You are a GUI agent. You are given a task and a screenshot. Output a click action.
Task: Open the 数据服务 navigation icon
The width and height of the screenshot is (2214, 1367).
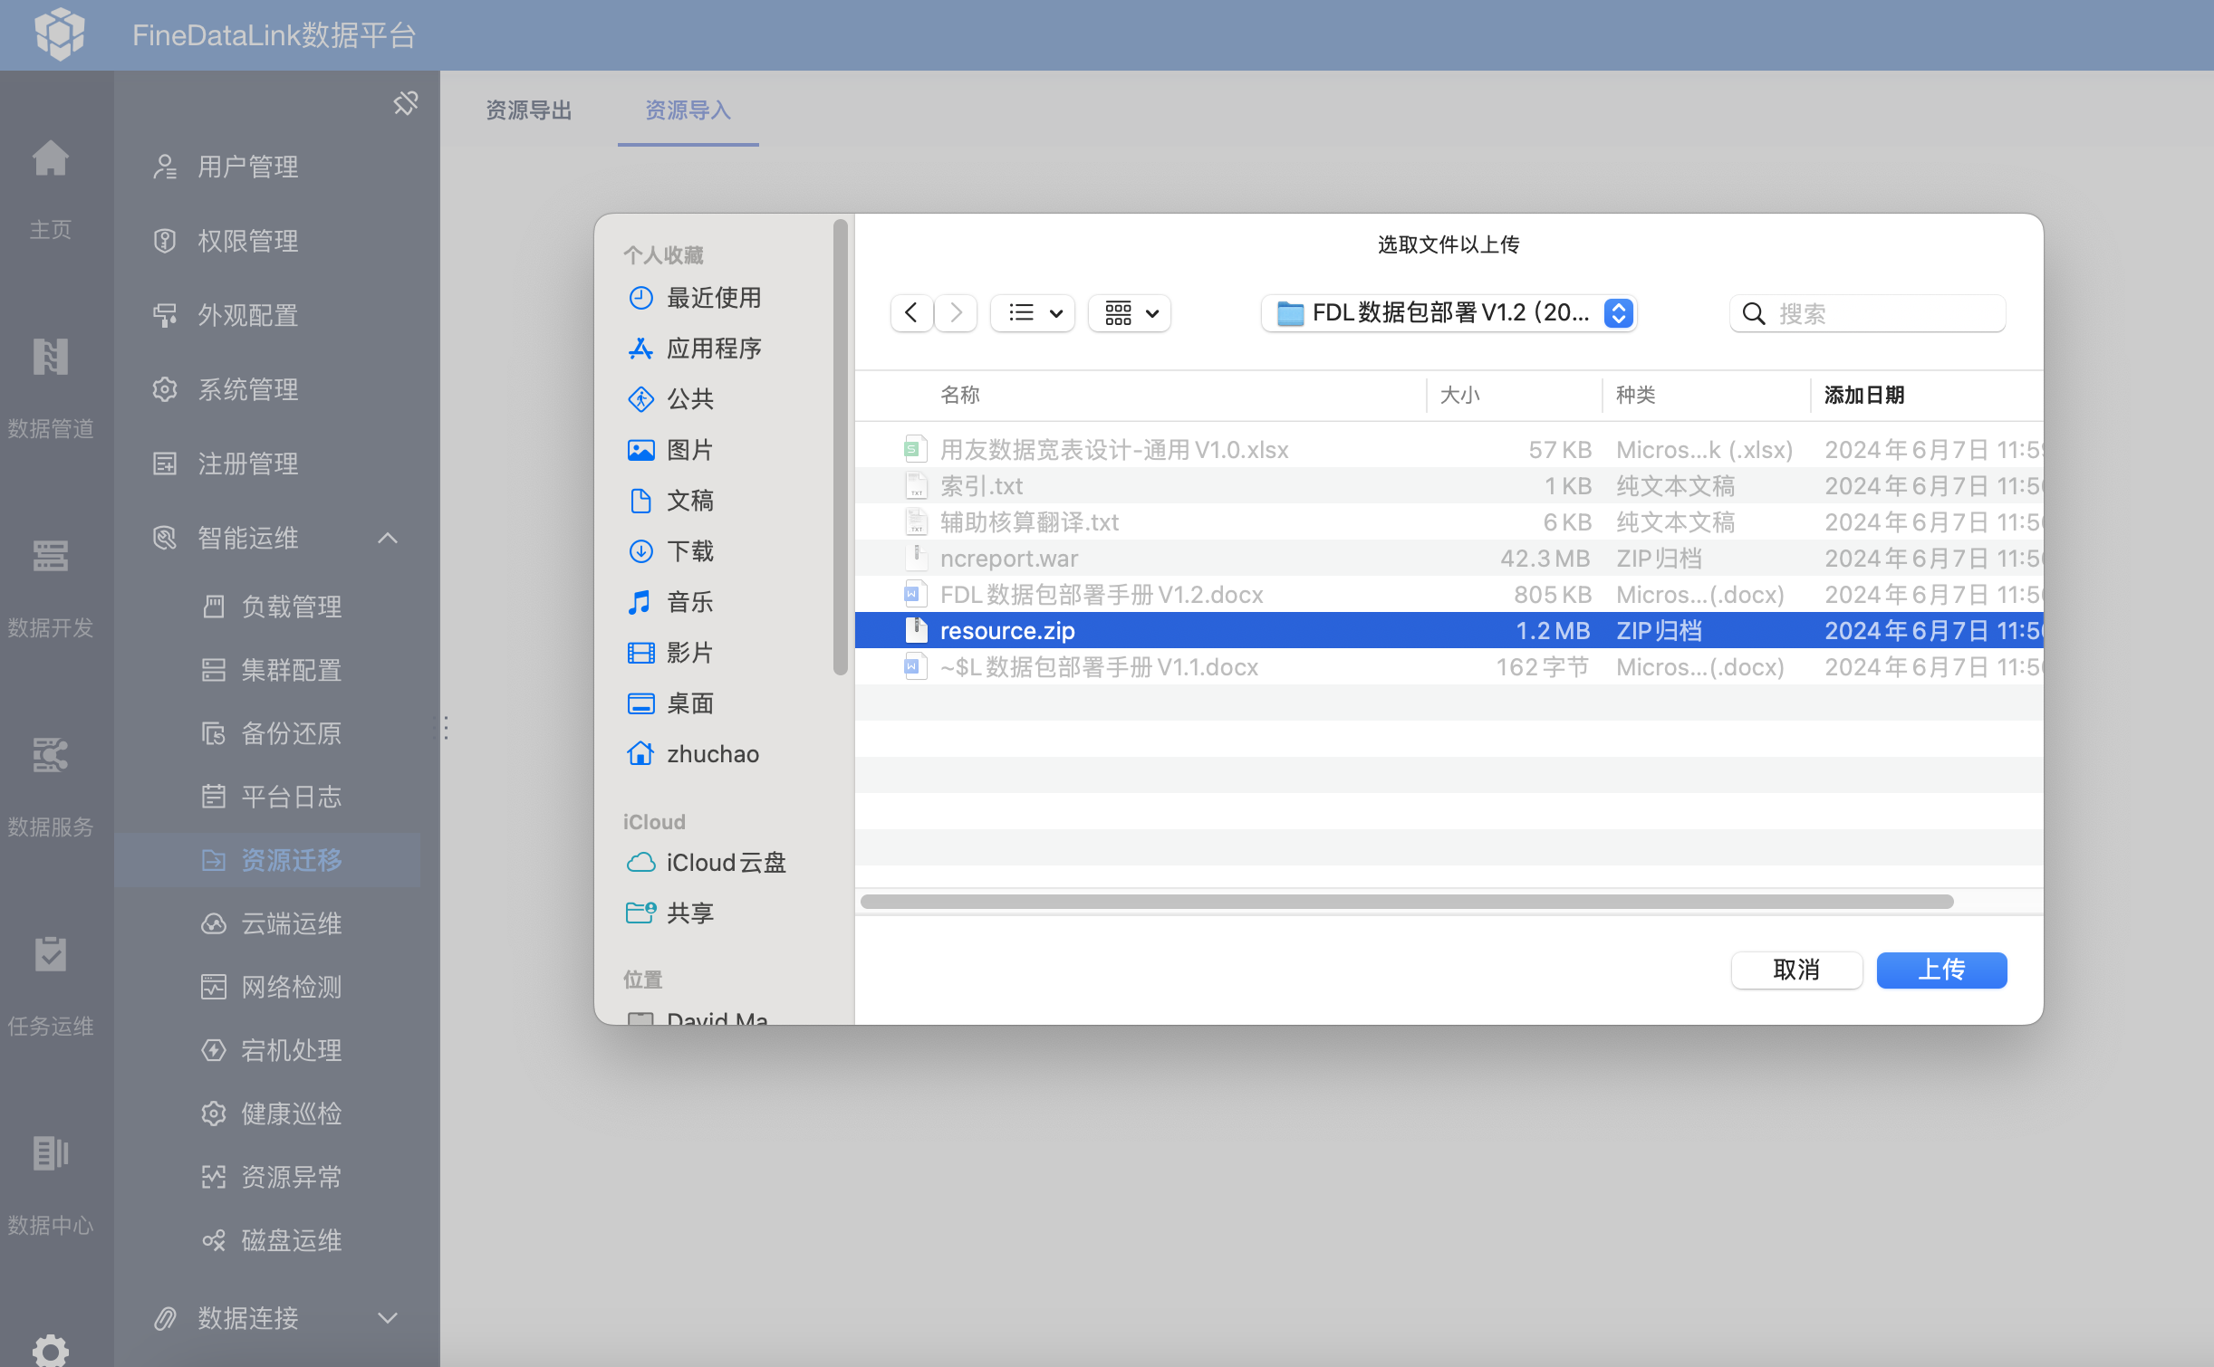51,755
